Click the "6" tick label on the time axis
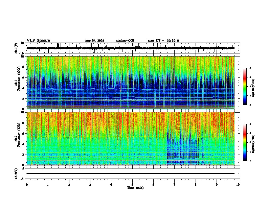 coord(154,185)
